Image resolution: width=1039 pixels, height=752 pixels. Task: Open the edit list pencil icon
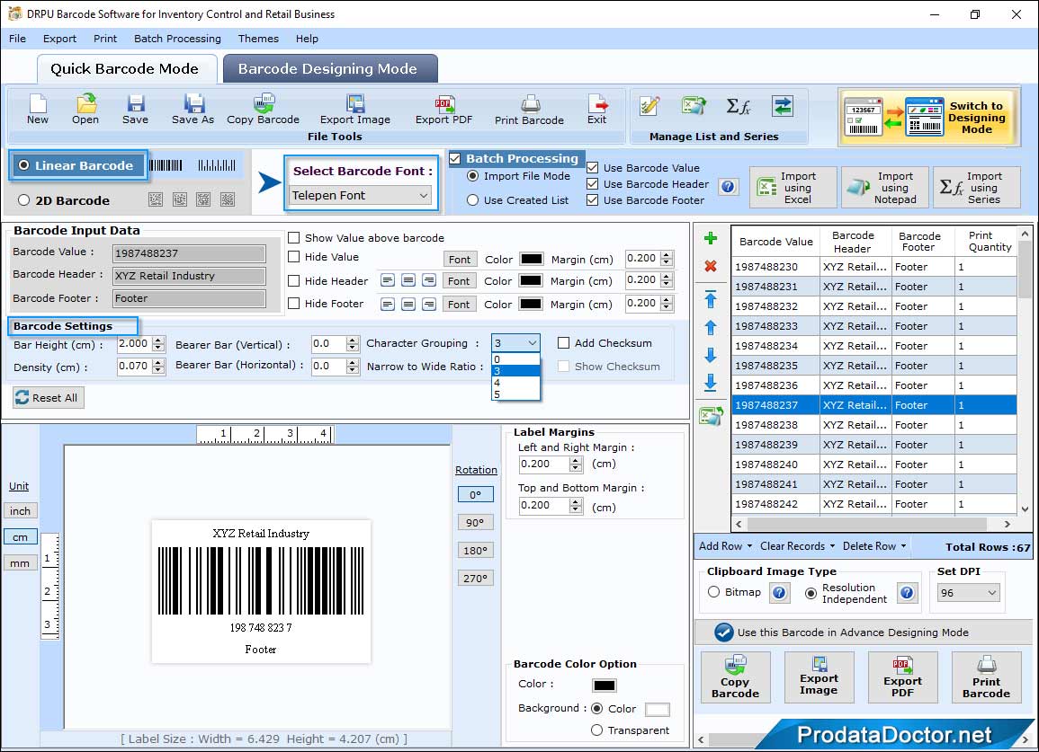click(x=649, y=106)
